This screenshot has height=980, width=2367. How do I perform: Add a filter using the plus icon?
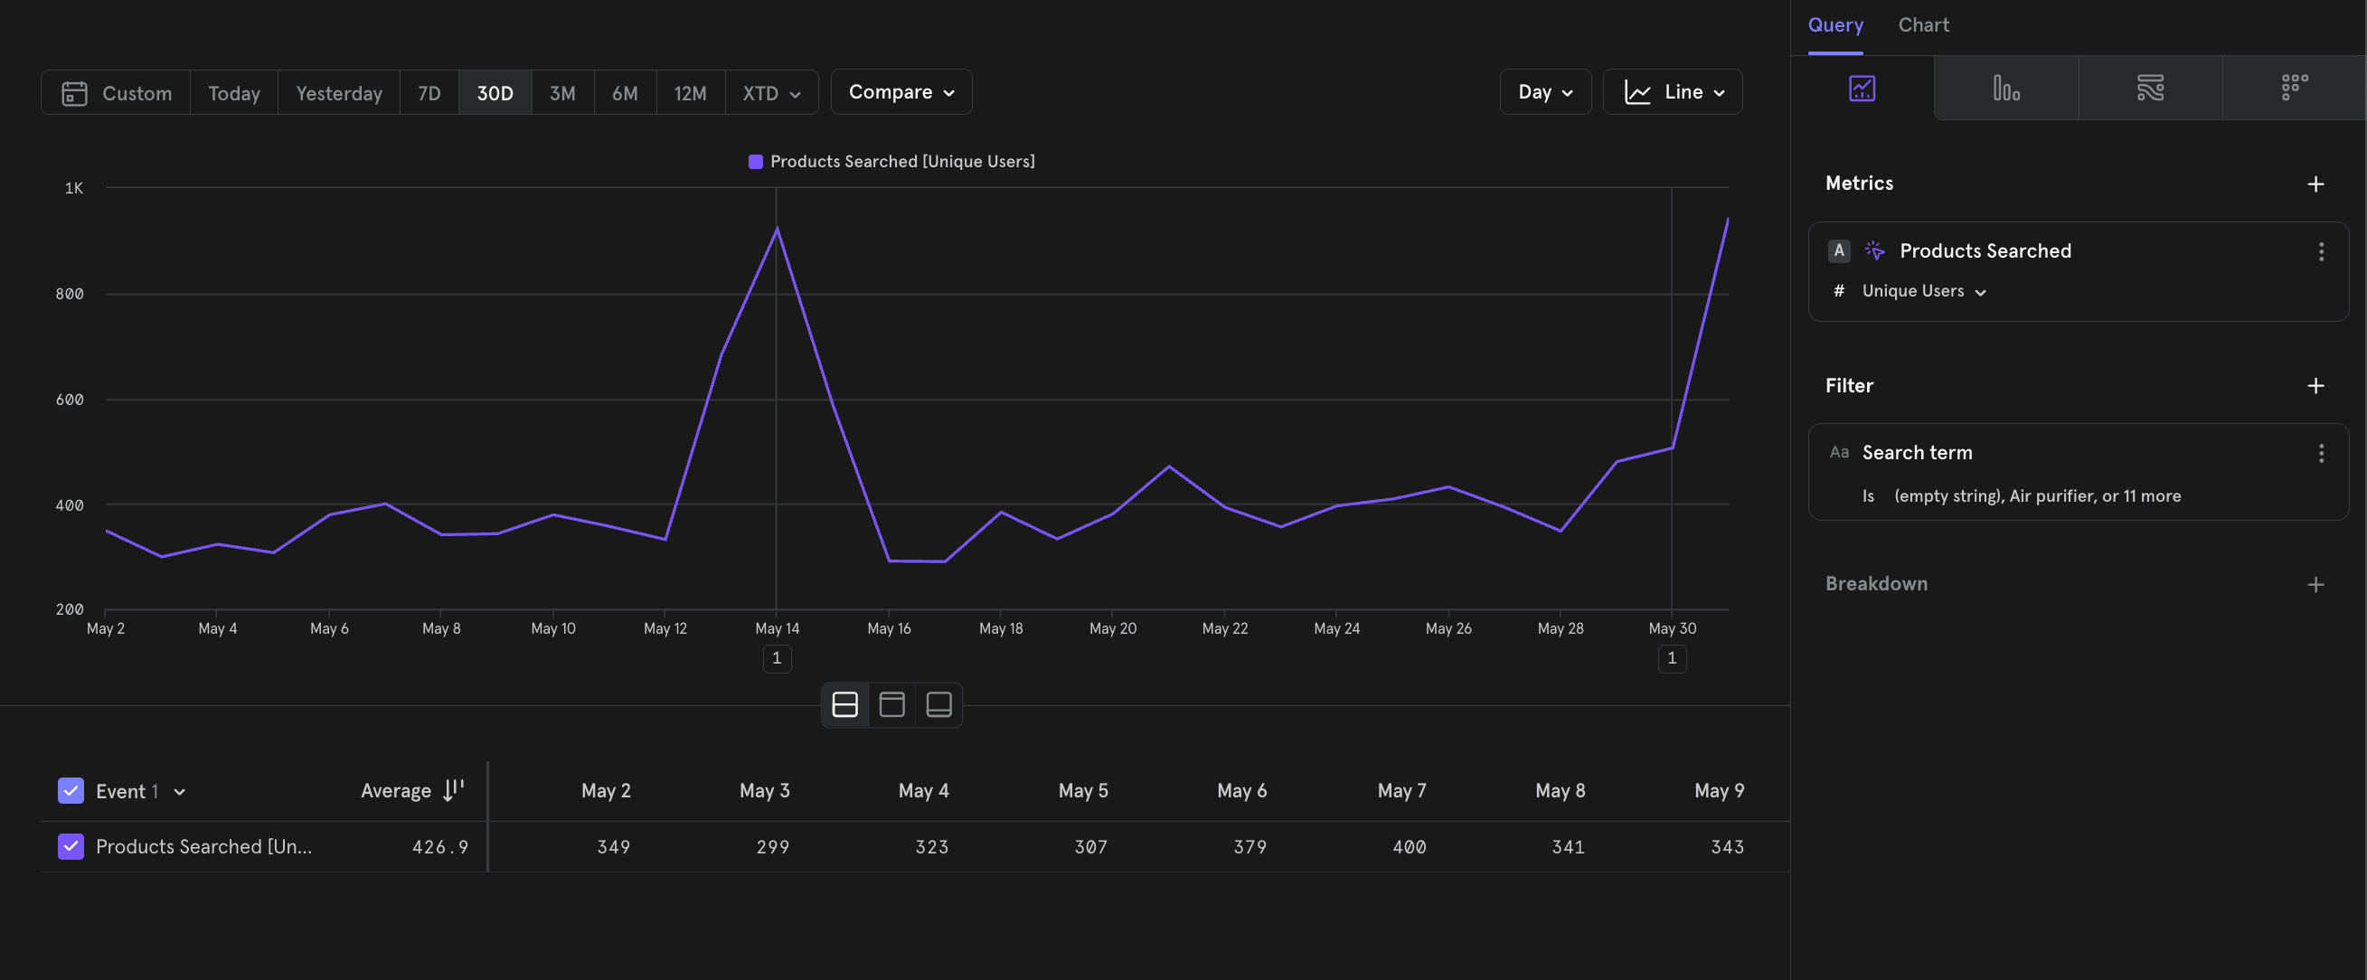point(2315,386)
